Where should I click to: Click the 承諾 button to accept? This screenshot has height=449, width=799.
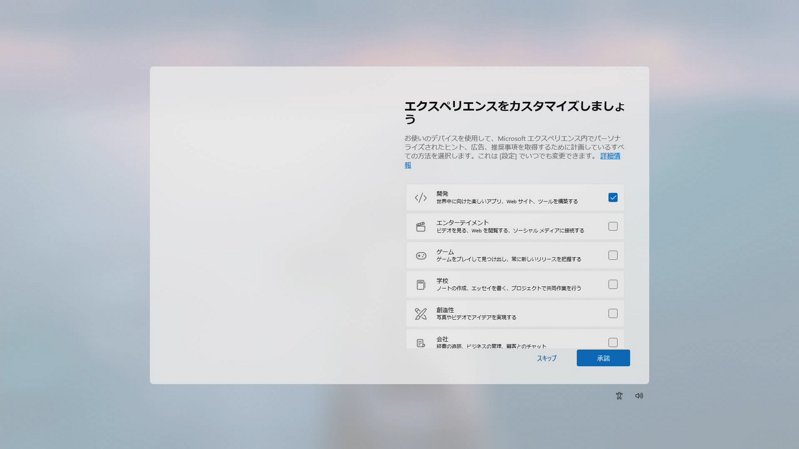603,357
